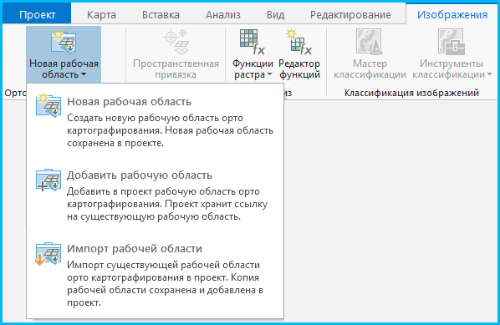
Task: Click the Импорт рабочей области icon
Action: click(48, 254)
